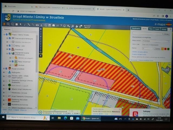Toggle the Adresy i ulice layer checkbox
This screenshot has width=173, height=130.
(10, 45)
